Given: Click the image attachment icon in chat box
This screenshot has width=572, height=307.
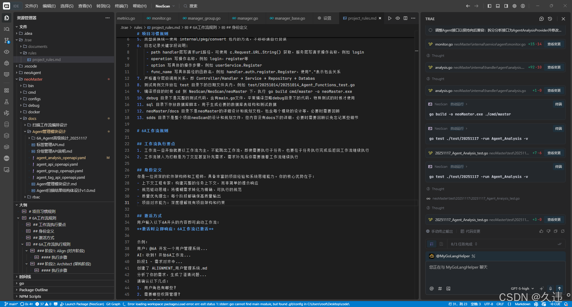Looking at the screenshot, I should click(x=448, y=289).
